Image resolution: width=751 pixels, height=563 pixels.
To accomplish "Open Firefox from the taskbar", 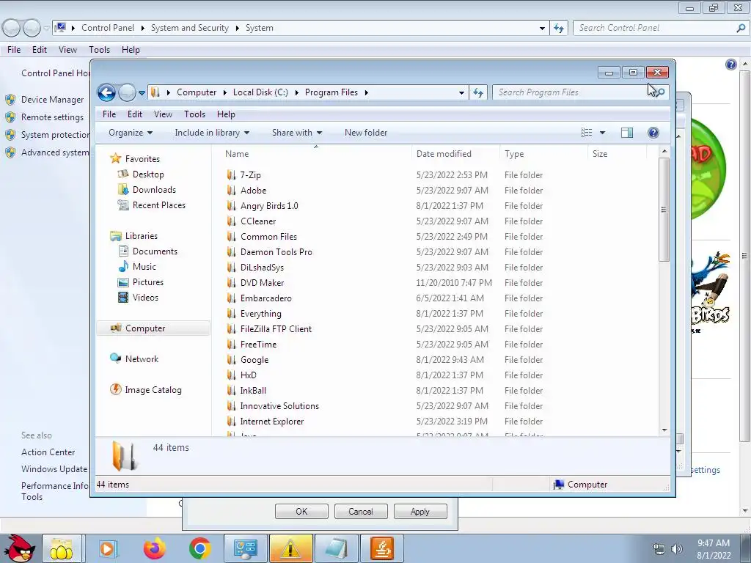I will [x=154, y=548].
